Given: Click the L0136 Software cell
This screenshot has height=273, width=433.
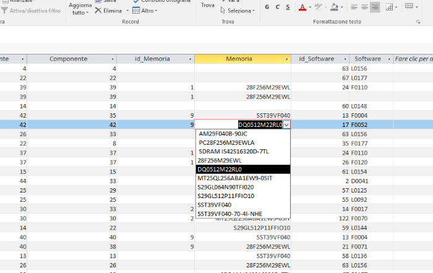Looking at the screenshot, I should coord(371,256).
